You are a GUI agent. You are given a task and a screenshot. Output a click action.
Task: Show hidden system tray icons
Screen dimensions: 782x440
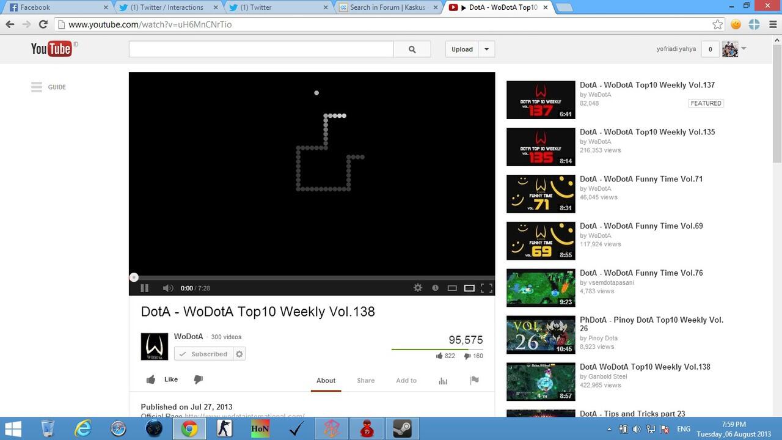(x=609, y=430)
